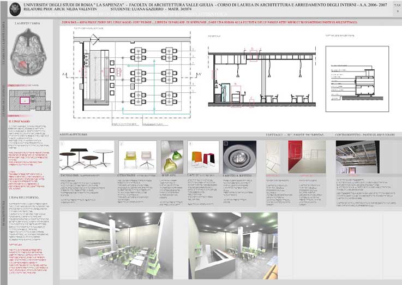Click the 'MATR. 365874' text
Viewport: 402px width, 285px height.
click(x=179, y=9)
